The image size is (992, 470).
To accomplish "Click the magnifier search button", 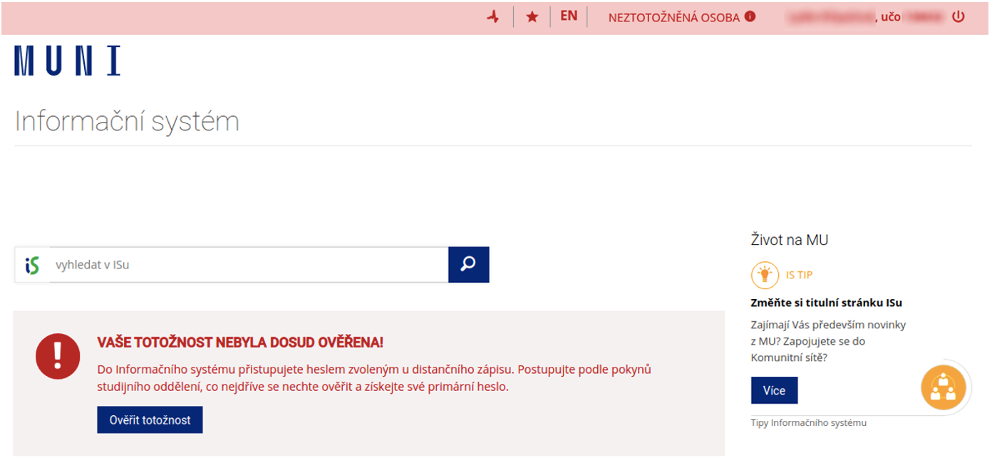I will click(x=469, y=265).
